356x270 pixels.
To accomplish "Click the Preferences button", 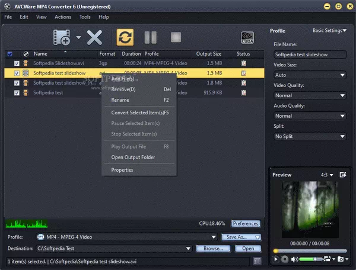I will point(246,224).
